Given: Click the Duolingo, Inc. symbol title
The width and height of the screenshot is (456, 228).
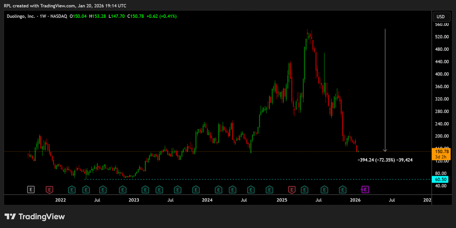Looking at the screenshot, I should (21, 16).
